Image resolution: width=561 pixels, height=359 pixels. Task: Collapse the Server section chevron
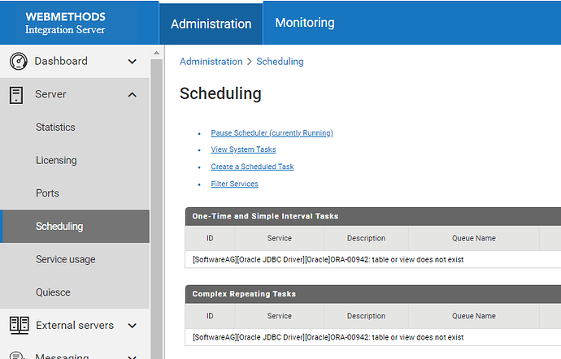pyautogui.click(x=132, y=95)
